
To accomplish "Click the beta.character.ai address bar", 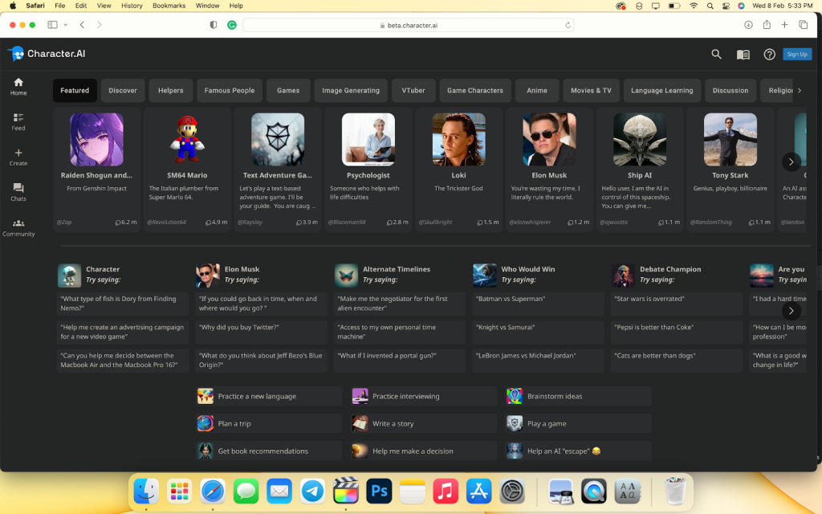I will (408, 25).
